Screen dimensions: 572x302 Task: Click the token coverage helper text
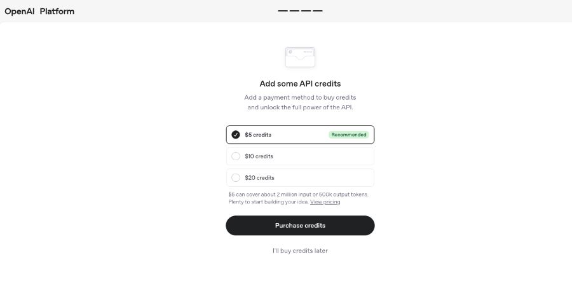tap(299, 198)
